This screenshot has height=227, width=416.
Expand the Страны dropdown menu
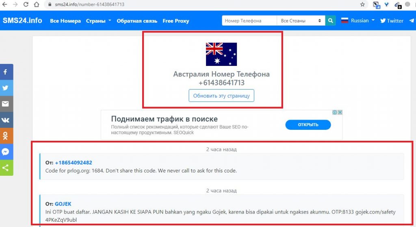pos(98,21)
